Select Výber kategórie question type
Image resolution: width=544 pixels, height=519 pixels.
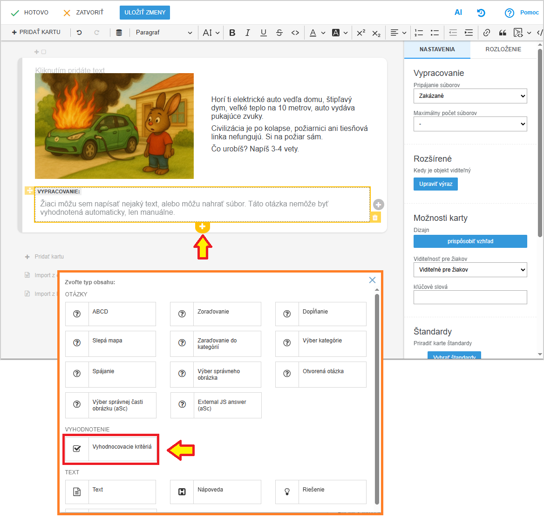click(x=320, y=343)
